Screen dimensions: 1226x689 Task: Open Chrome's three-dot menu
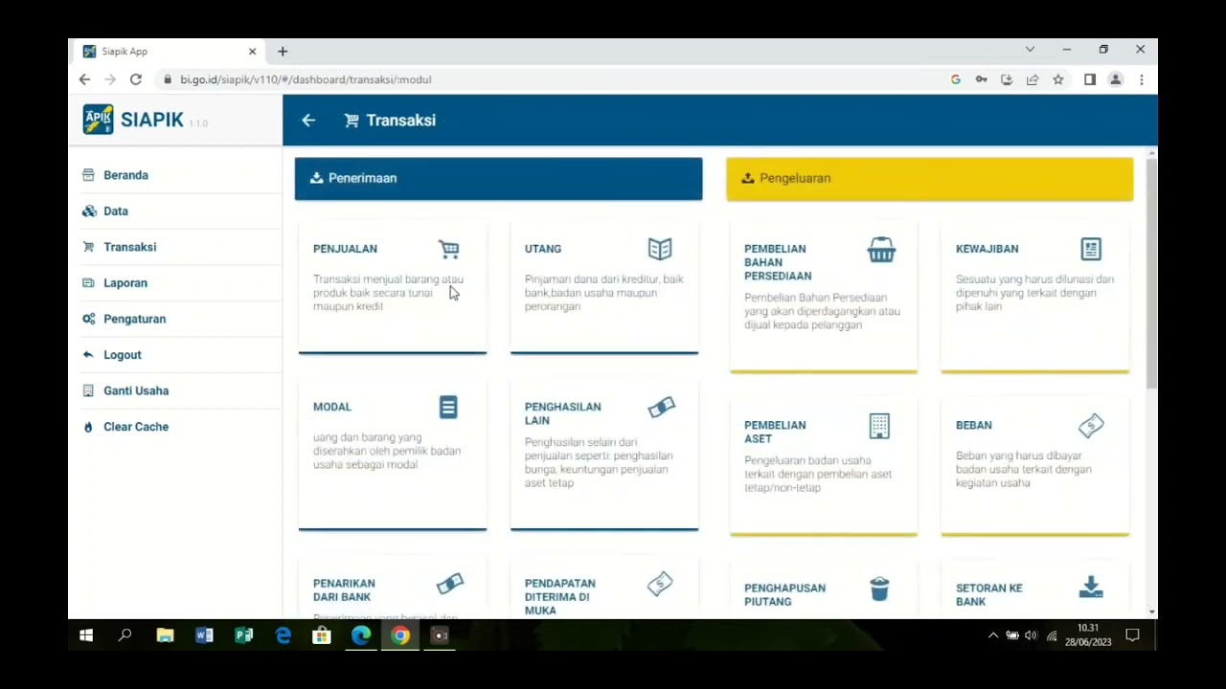(x=1141, y=79)
